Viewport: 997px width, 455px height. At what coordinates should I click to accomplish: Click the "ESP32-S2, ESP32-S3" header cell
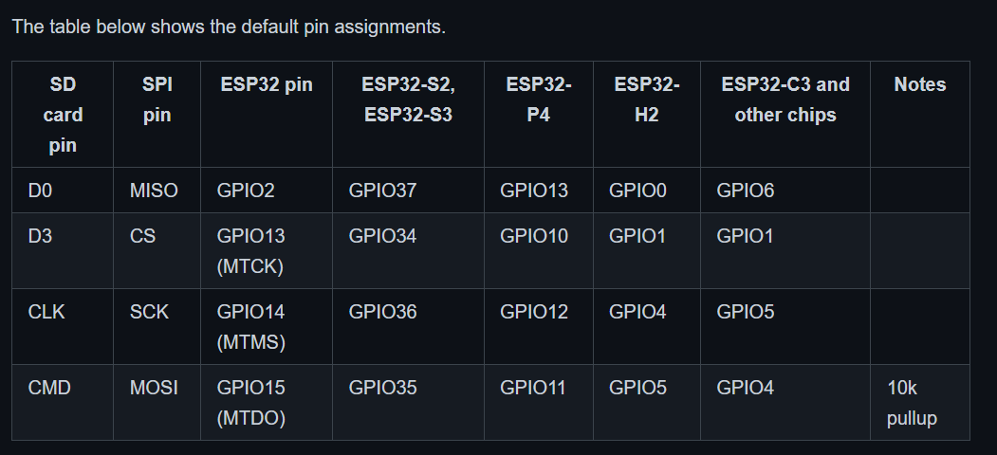click(x=408, y=100)
